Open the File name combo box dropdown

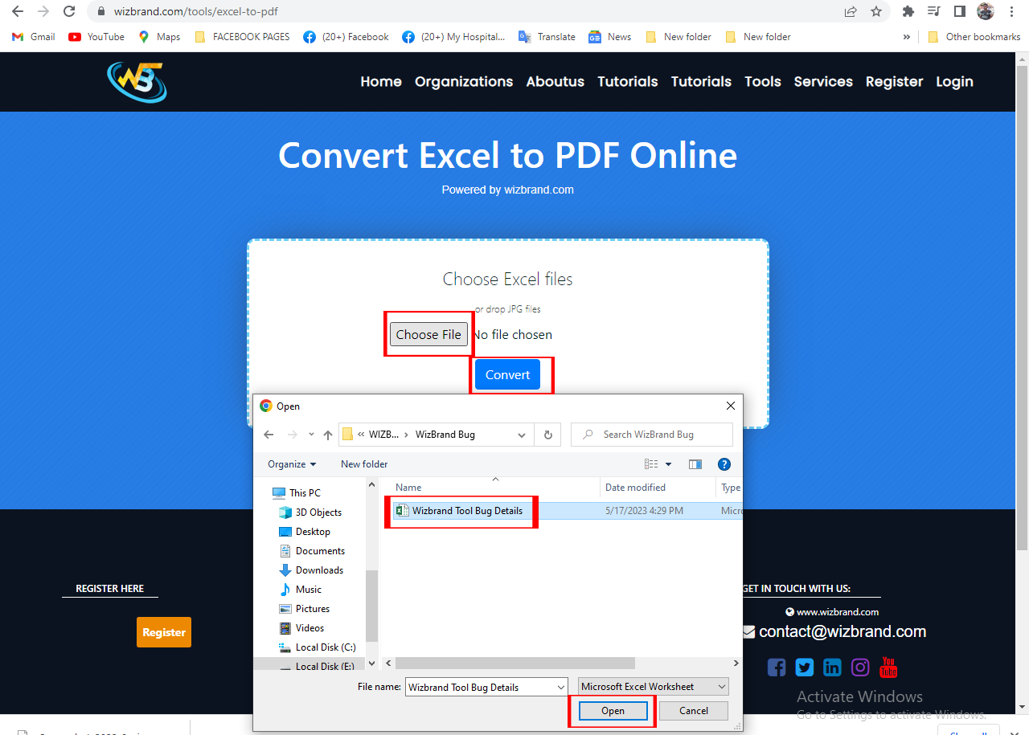tap(561, 687)
